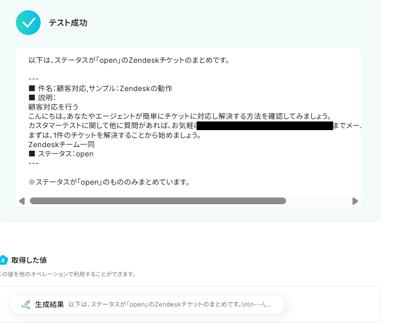Screen dimensions: 409x323
Task: Click the 顧客対応を行う line
Action: click(54, 107)
